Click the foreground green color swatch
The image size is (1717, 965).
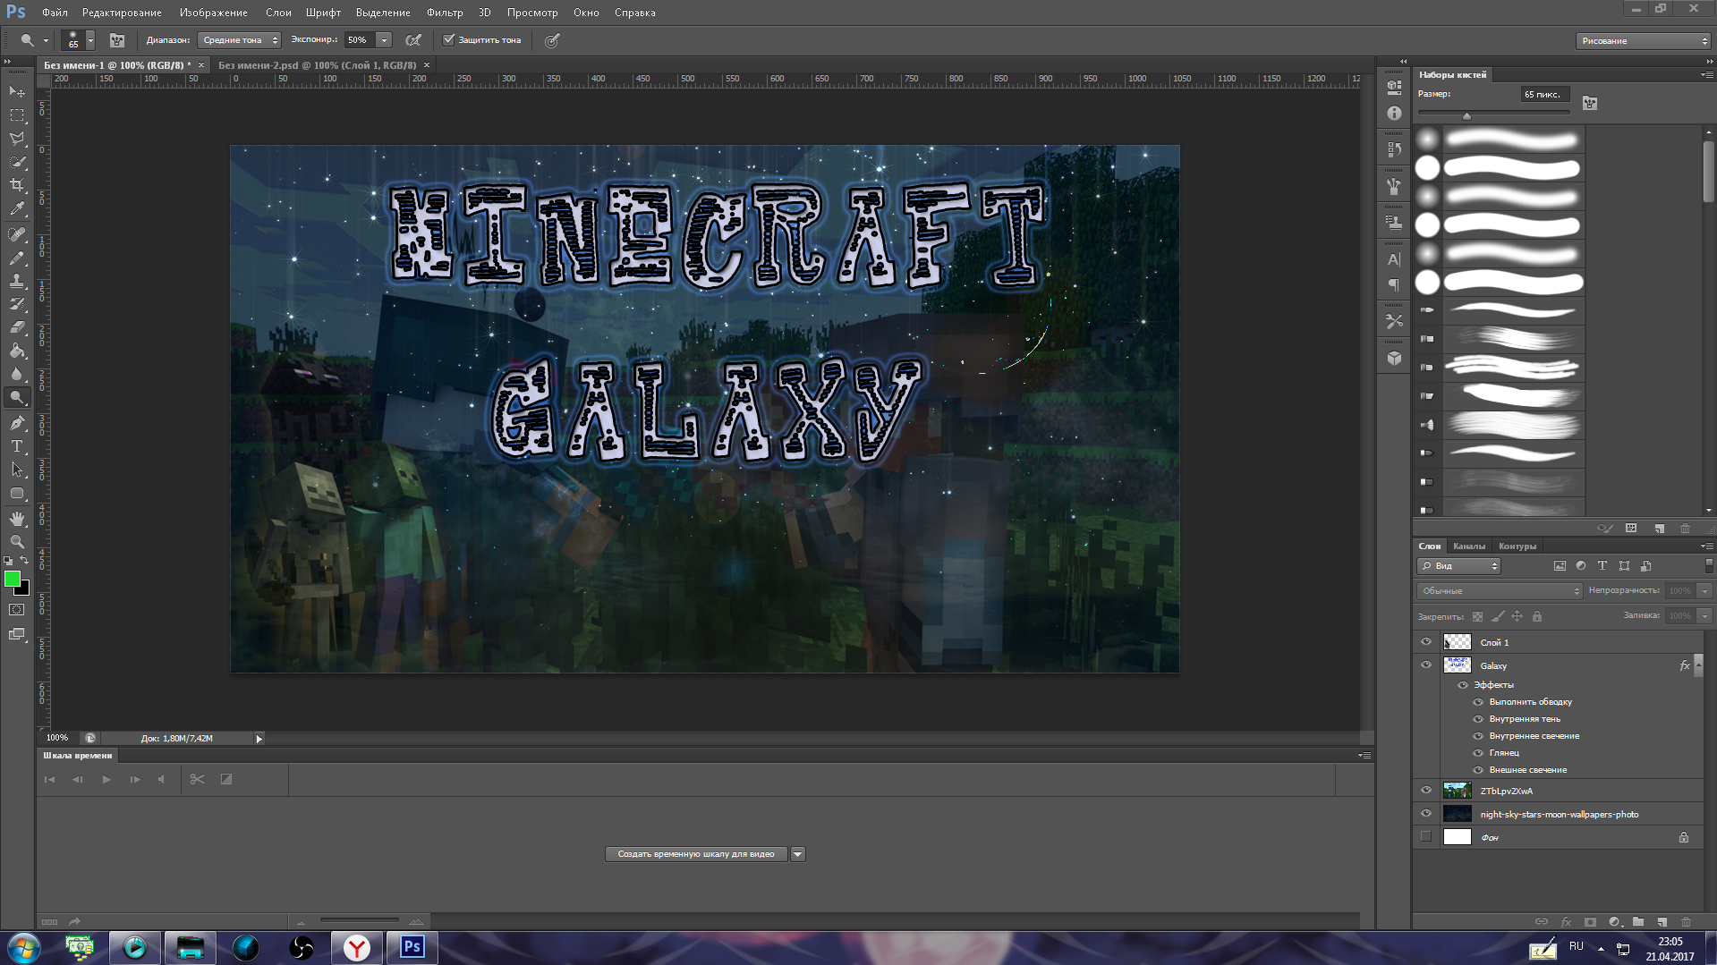point(12,580)
